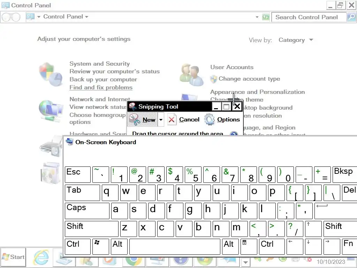Click the System and Security shield icon

click(x=51, y=74)
